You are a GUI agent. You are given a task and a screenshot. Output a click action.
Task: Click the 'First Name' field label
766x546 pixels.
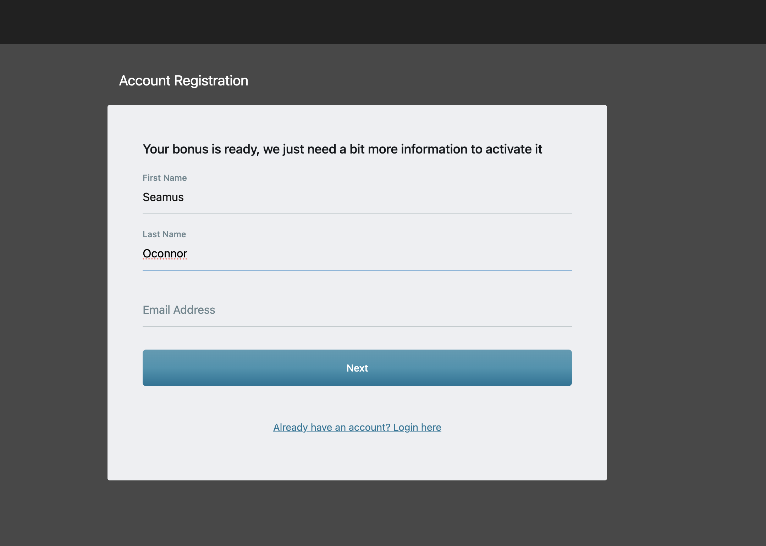165,178
